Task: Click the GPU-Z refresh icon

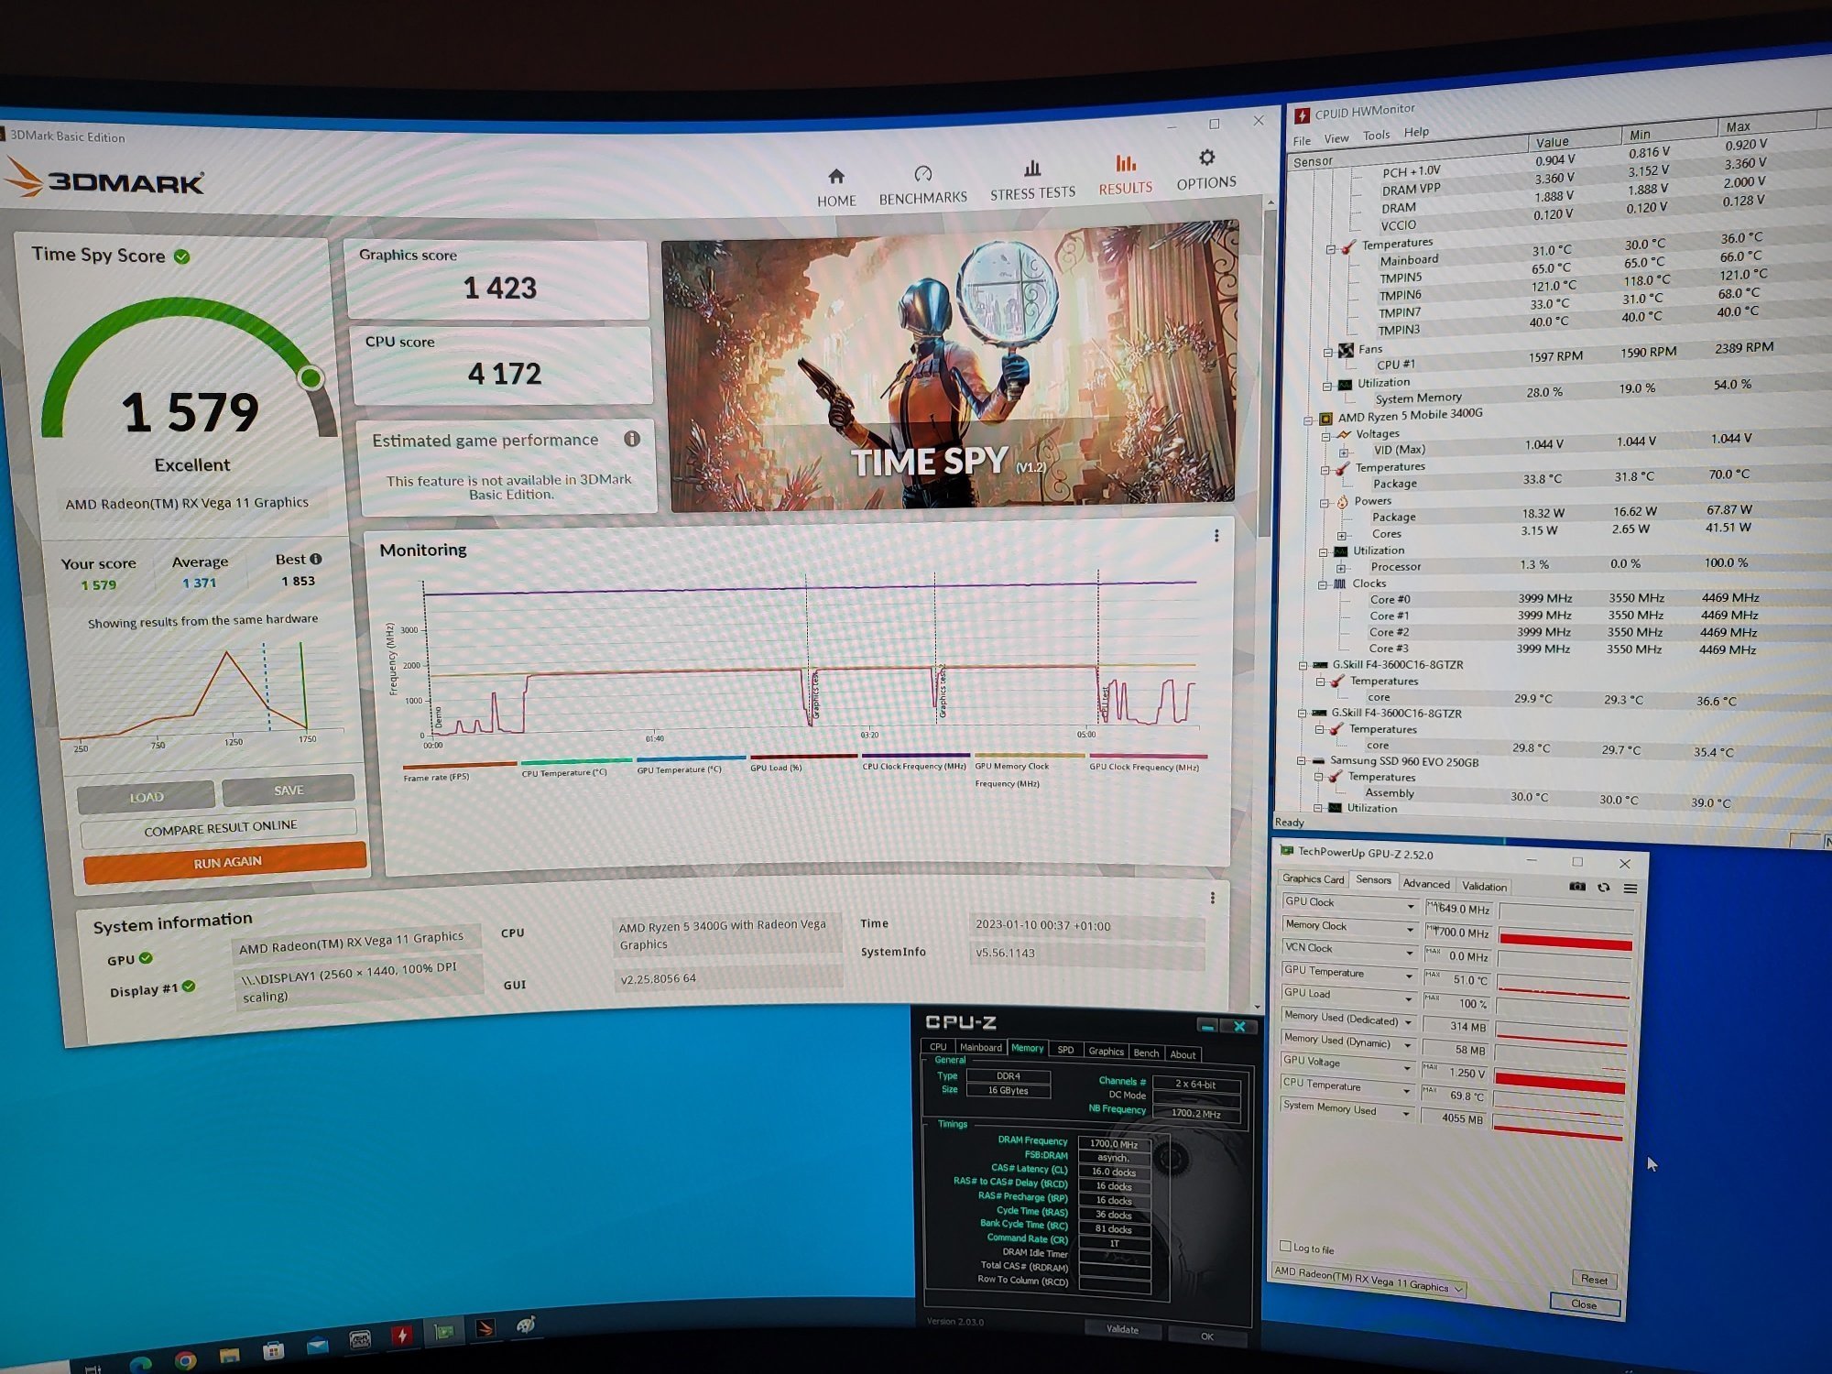Action: (1604, 888)
